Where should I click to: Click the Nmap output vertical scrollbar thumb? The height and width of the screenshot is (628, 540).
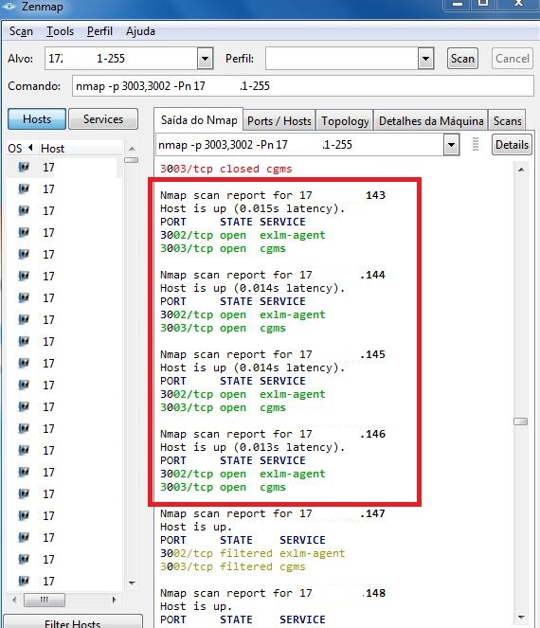coord(521,422)
